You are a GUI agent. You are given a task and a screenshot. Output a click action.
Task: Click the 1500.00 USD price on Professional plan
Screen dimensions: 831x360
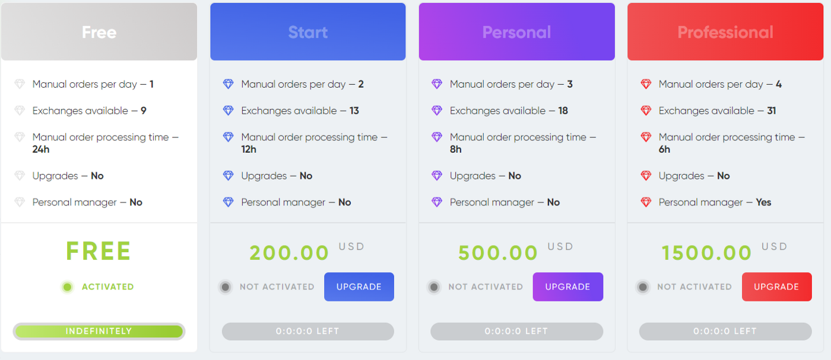coord(725,252)
